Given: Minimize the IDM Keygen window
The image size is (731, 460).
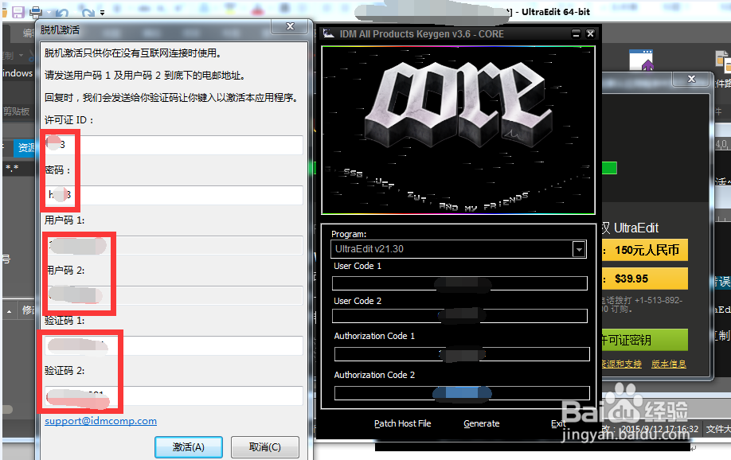Looking at the screenshot, I should (x=577, y=33).
